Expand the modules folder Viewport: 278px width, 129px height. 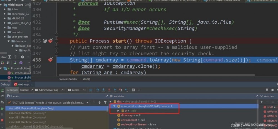(5, 32)
